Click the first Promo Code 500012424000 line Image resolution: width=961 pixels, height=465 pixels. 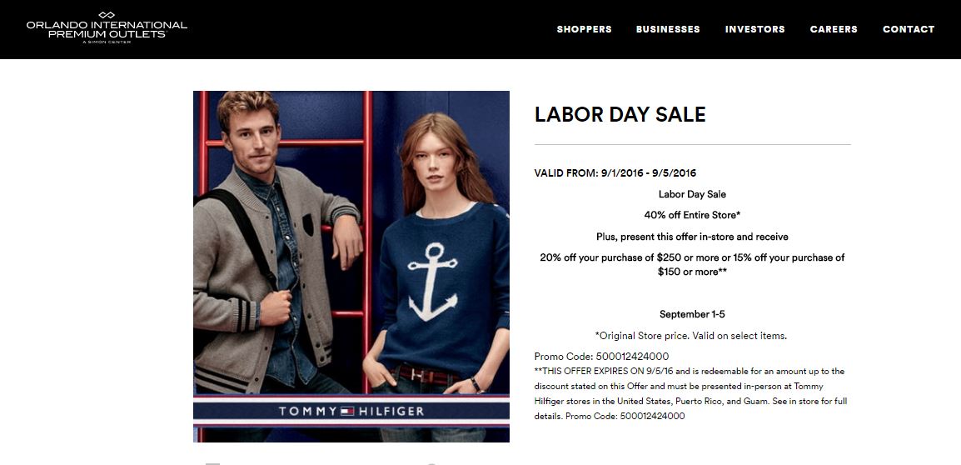tap(601, 357)
